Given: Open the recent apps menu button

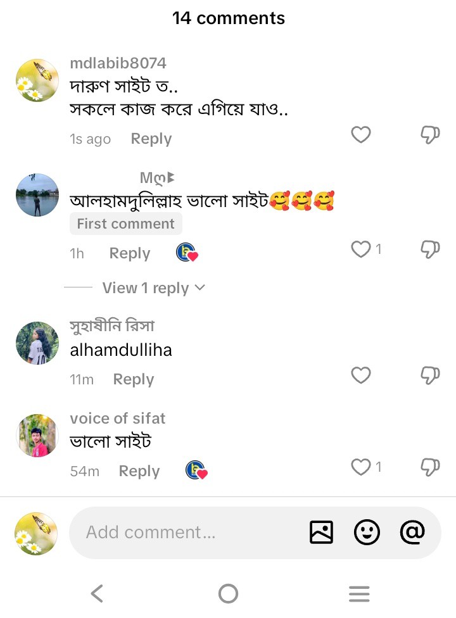Looking at the screenshot, I should click(359, 594).
